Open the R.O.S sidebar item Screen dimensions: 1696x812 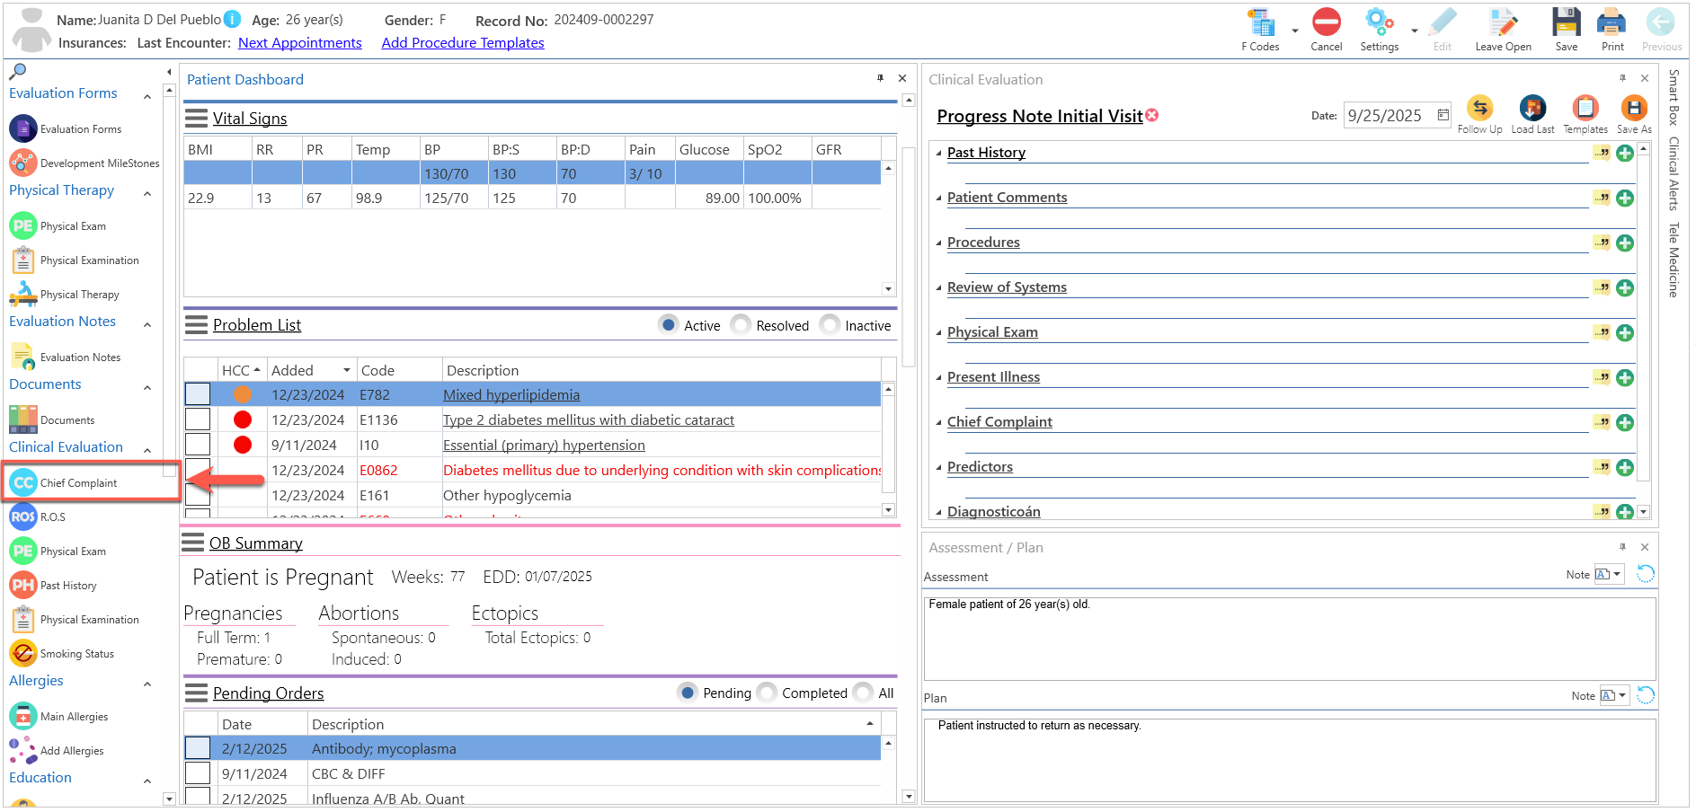53,517
